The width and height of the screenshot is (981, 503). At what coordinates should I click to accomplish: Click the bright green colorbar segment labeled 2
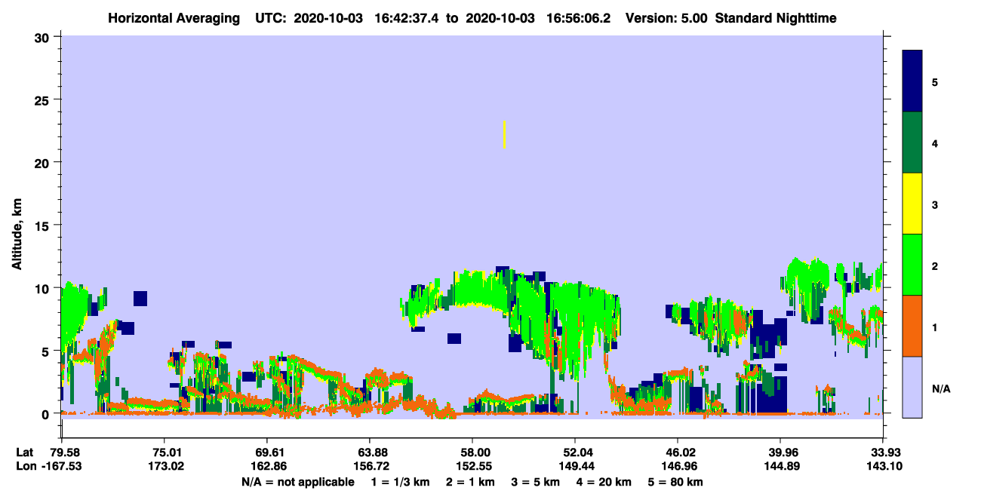[x=912, y=265]
